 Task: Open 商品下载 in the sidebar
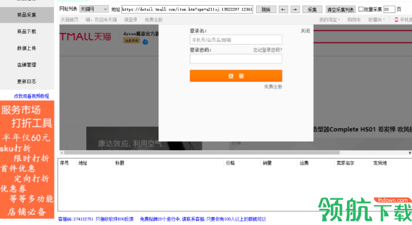tap(27, 31)
